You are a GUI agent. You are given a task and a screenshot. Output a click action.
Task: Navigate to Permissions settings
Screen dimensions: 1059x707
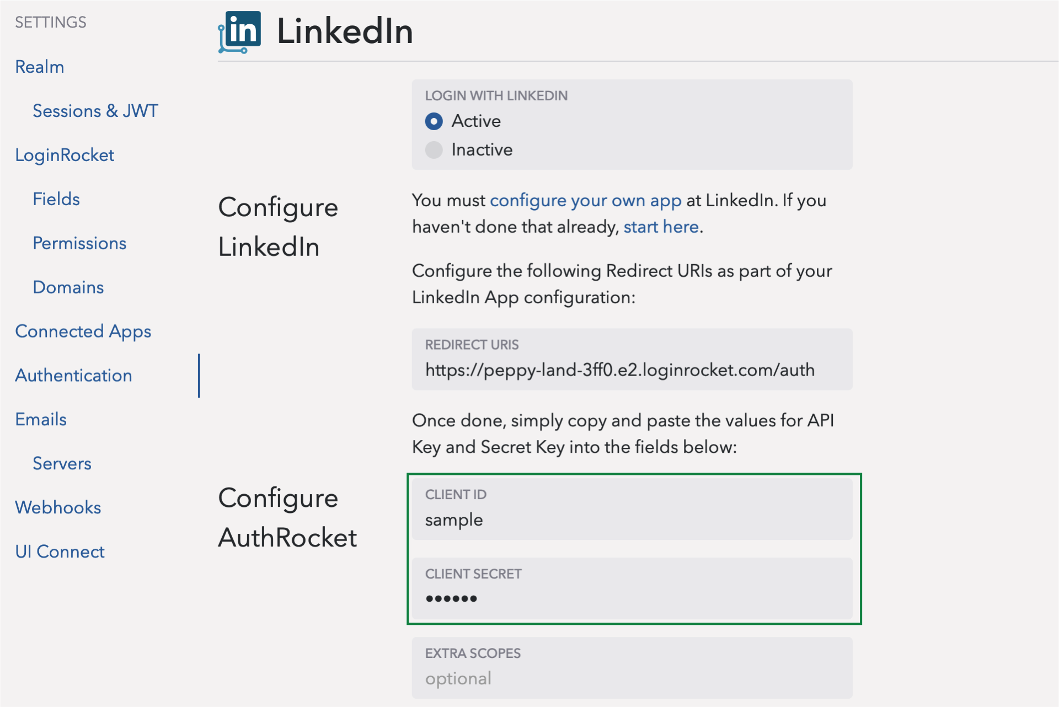79,243
